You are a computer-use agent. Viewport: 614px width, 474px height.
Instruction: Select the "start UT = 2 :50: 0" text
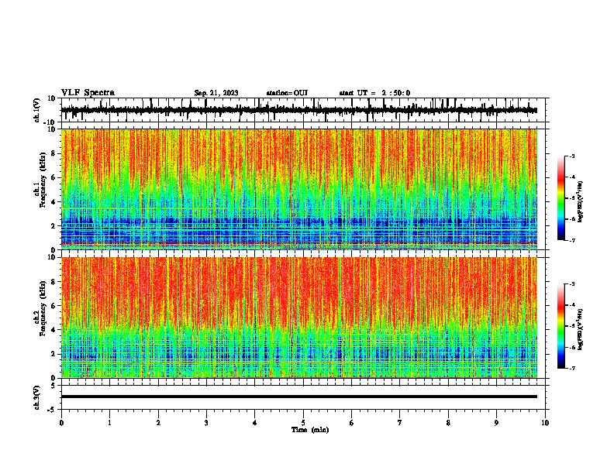click(374, 93)
